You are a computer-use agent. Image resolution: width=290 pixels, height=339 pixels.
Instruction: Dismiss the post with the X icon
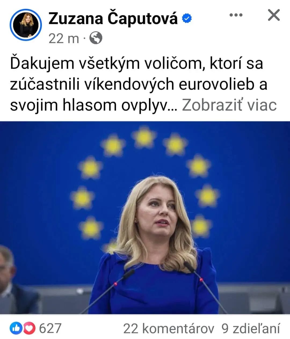(x=274, y=15)
